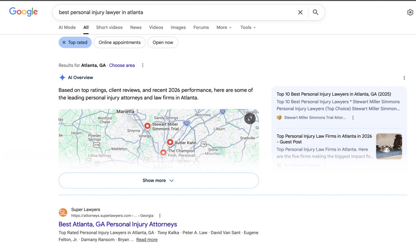This screenshot has height=252, width=416.
Task: Click the Sandy Springs label on map
Action: tap(166, 118)
